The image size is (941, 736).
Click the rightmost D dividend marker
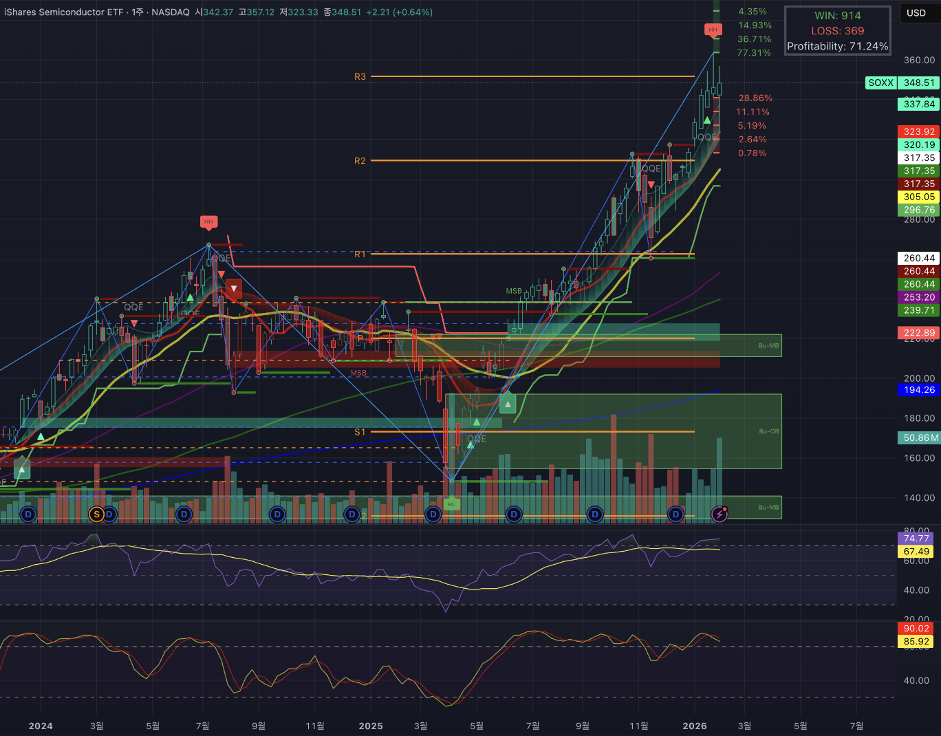click(676, 514)
